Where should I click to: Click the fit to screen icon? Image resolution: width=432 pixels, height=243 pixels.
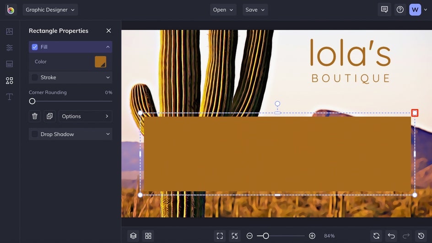(220, 236)
